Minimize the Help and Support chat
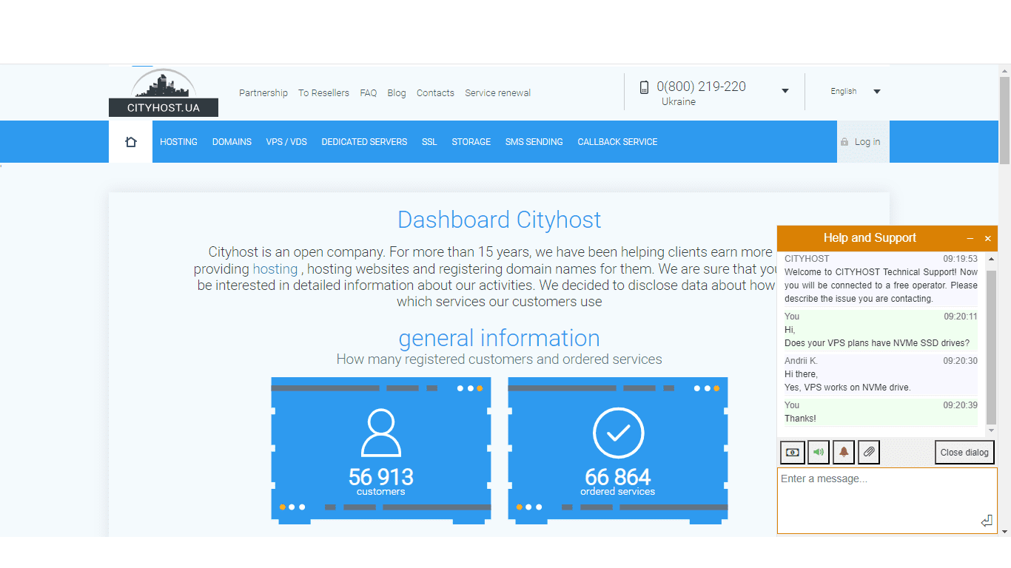 [x=970, y=239]
